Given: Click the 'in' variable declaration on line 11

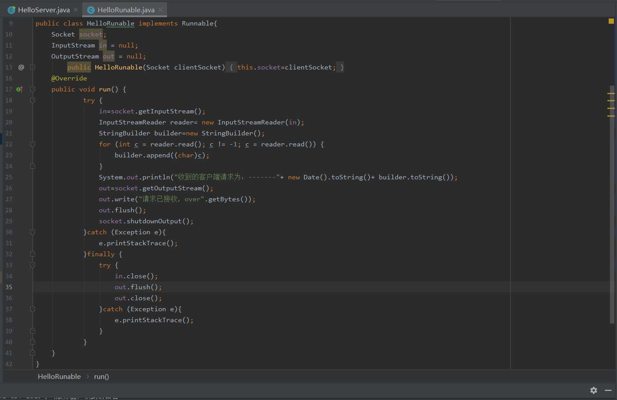Looking at the screenshot, I should click(x=103, y=45).
